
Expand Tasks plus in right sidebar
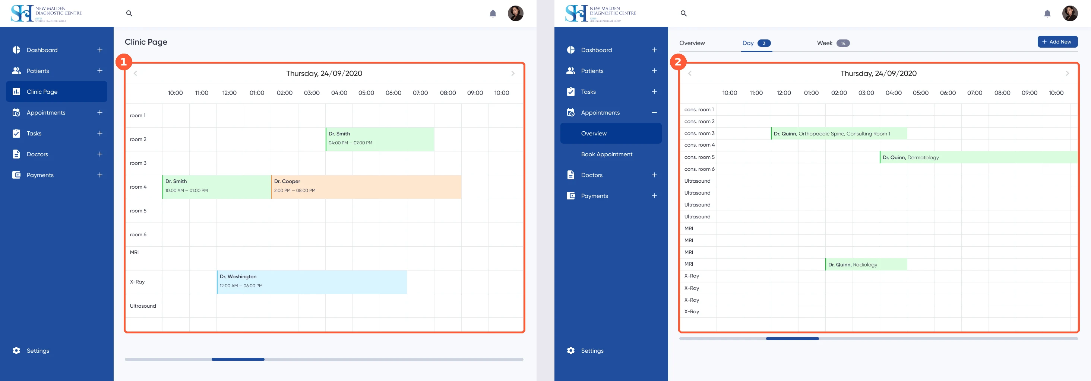(x=654, y=91)
